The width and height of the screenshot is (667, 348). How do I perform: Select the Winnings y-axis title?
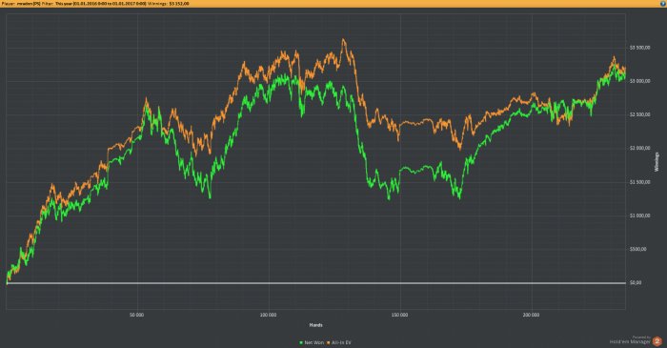tap(657, 162)
